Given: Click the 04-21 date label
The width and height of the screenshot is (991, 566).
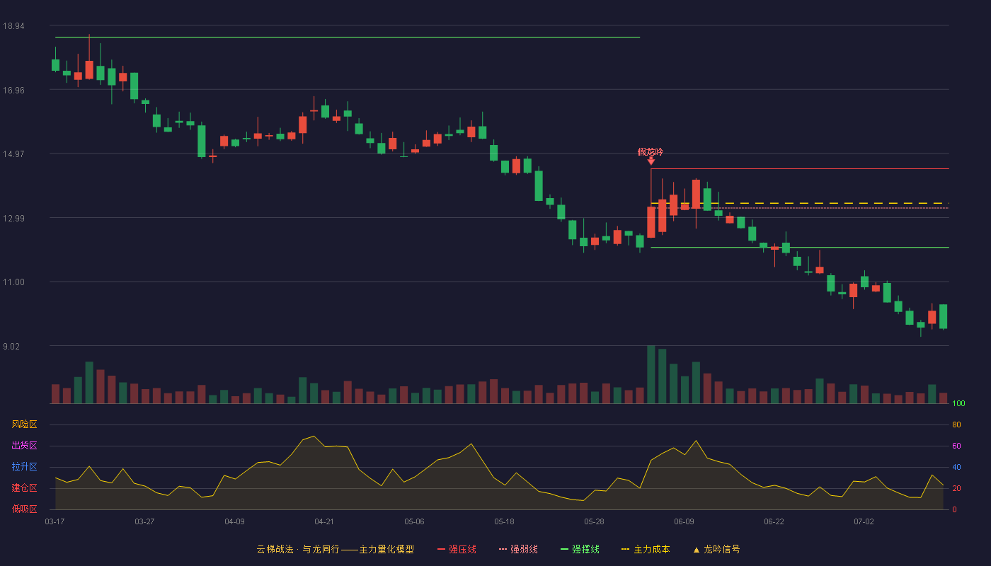Looking at the screenshot, I should [x=324, y=521].
